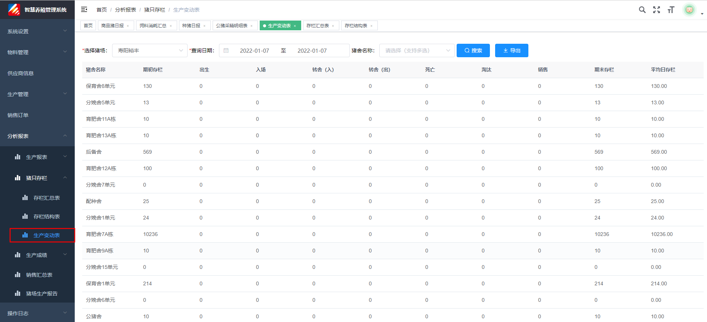Click chart icon beside 生产成绩
The width and height of the screenshot is (707, 322).
[18, 255]
